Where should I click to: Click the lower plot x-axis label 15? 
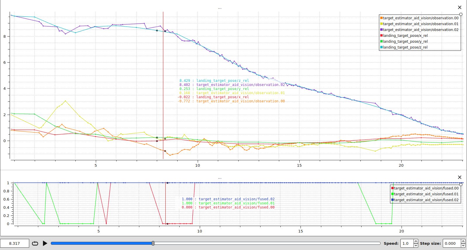[x=301, y=231]
